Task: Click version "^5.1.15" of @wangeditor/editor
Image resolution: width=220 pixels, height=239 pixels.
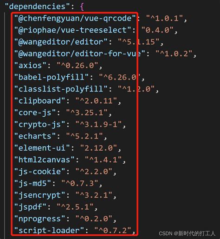Action: coord(138,42)
